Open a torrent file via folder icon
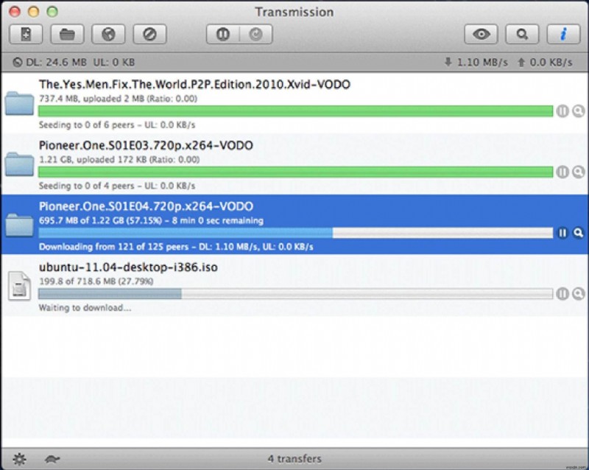This screenshot has width=589, height=470. pyautogui.click(x=67, y=34)
